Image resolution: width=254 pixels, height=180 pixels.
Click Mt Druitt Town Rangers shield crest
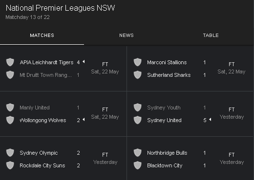10,75
